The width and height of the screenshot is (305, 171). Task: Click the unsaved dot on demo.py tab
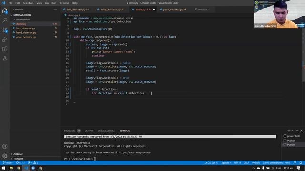click(x=154, y=9)
